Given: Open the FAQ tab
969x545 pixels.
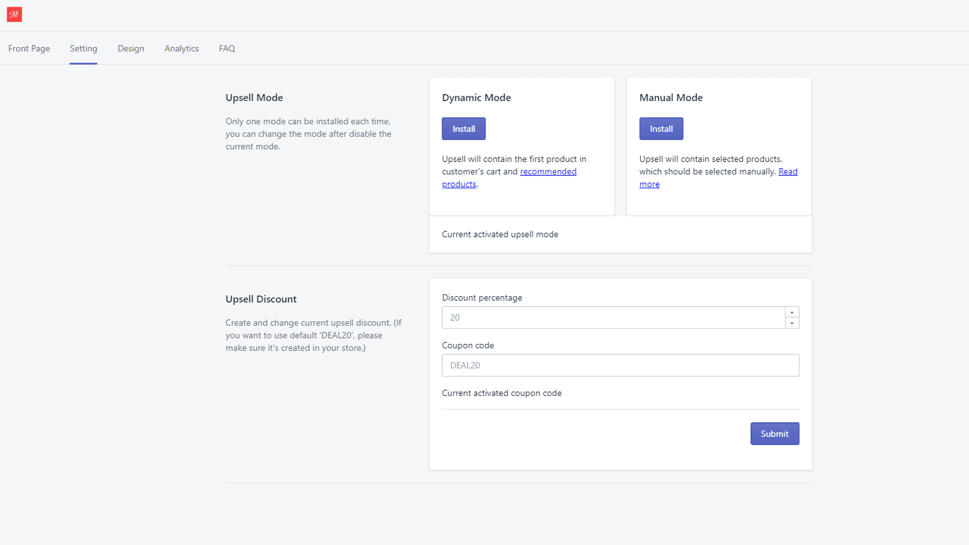Looking at the screenshot, I should [227, 48].
